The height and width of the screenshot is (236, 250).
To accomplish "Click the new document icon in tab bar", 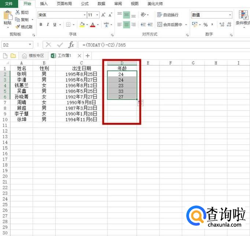I will pyautogui.click(x=5, y=56).
